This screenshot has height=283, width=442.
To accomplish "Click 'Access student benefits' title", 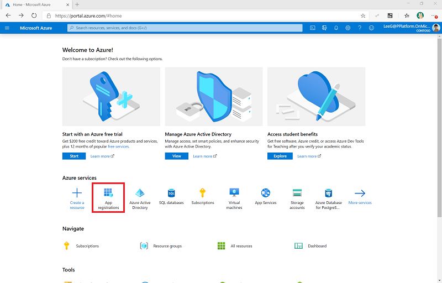I will [x=292, y=134].
